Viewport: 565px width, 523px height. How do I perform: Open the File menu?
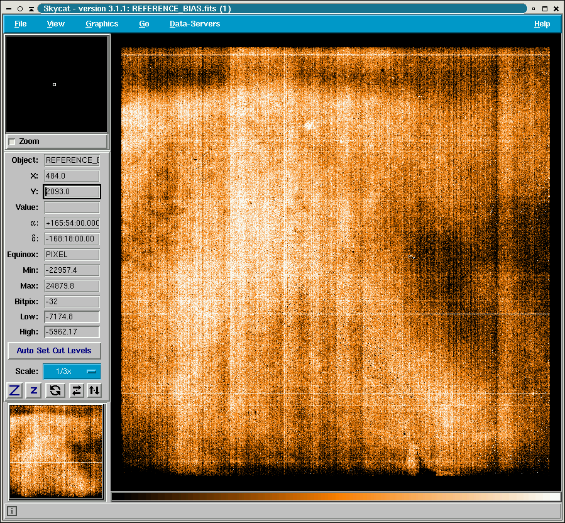pos(21,24)
